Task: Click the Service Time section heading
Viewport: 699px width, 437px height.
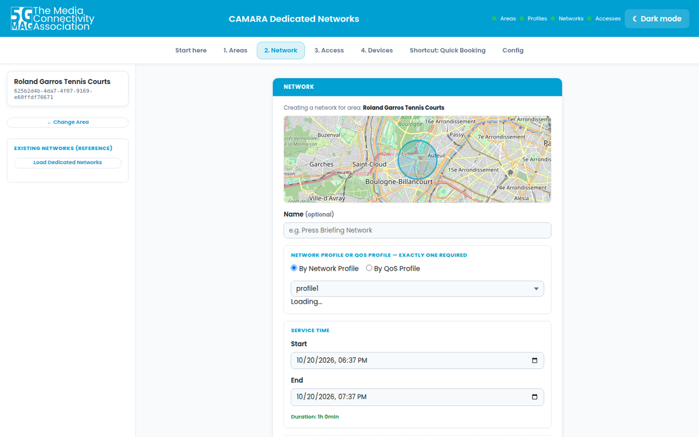Action: point(310,330)
